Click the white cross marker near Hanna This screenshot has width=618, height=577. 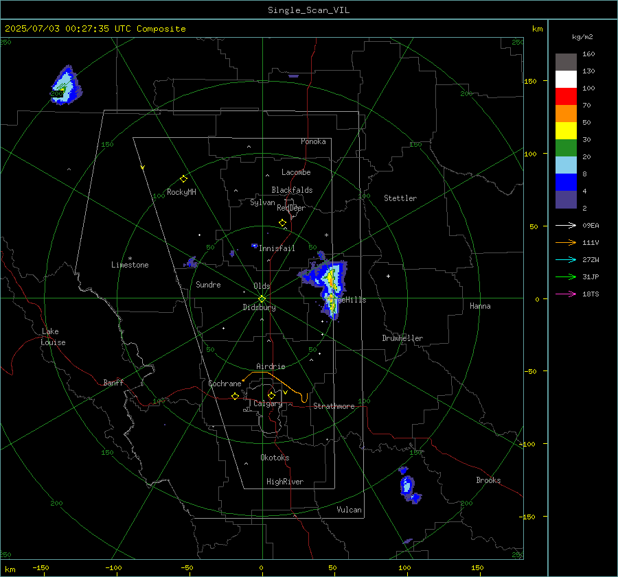pos(388,276)
